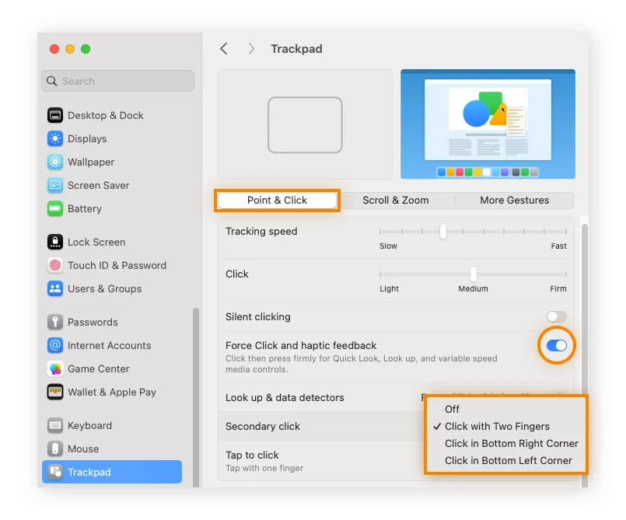The image size is (626, 520).
Task: Click the Keyboard icon in sidebar
Action: pyautogui.click(x=55, y=425)
